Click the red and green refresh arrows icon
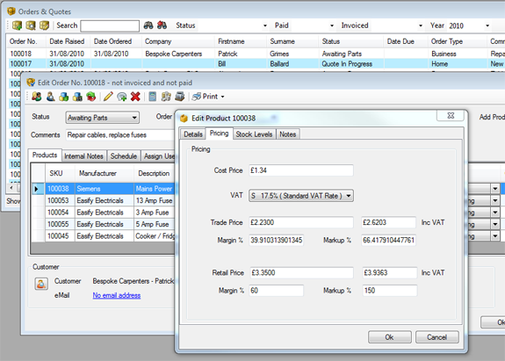 [91, 97]
